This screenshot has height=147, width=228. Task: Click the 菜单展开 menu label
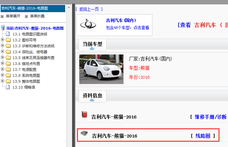13,16
